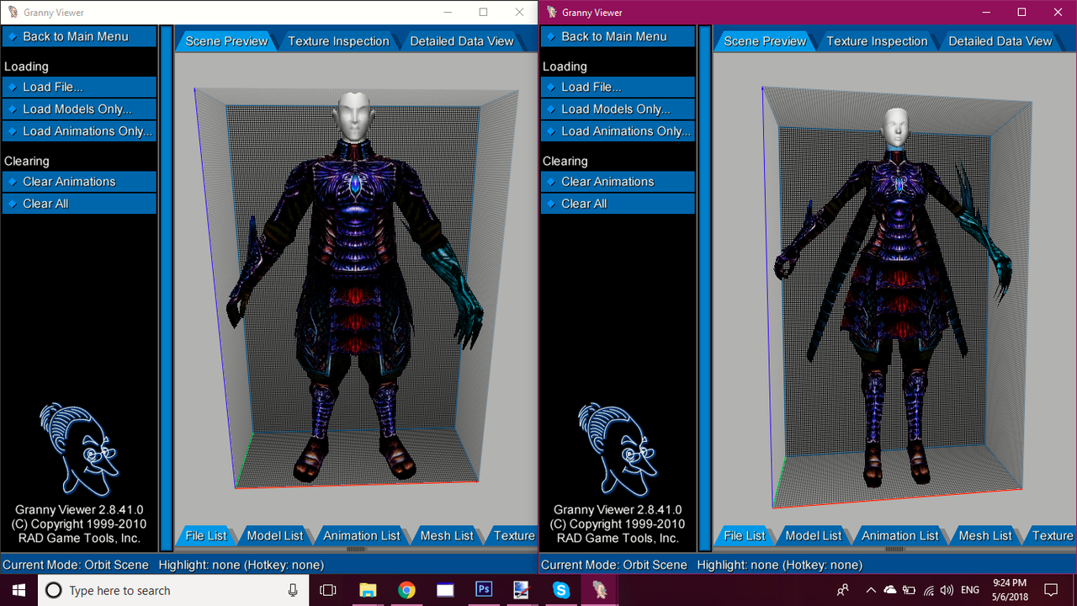Click the blank white app icon in taskbar
1077x606 pixels.
[445, 590]
